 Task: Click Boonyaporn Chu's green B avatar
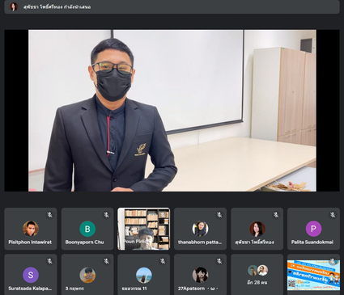[x=87, y=229]
